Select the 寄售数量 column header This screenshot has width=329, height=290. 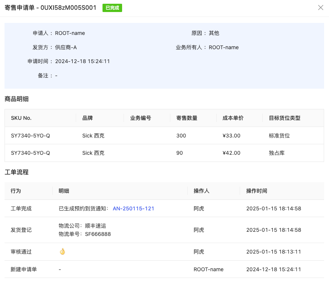187,118
